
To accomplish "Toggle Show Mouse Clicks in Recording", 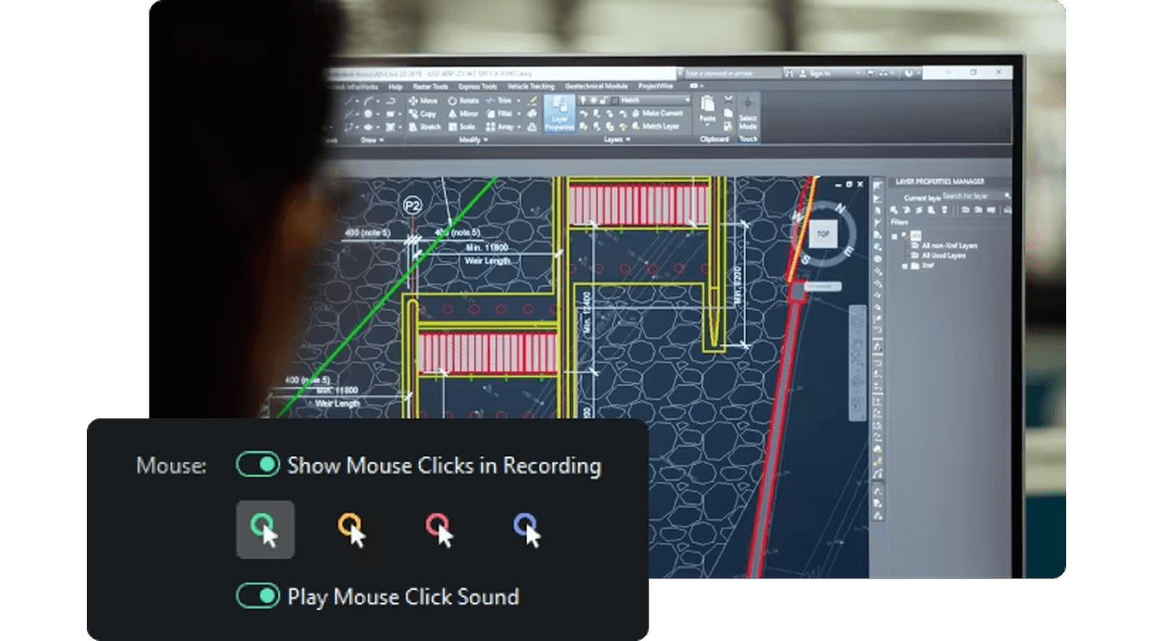I will click(x=257, y=465).
